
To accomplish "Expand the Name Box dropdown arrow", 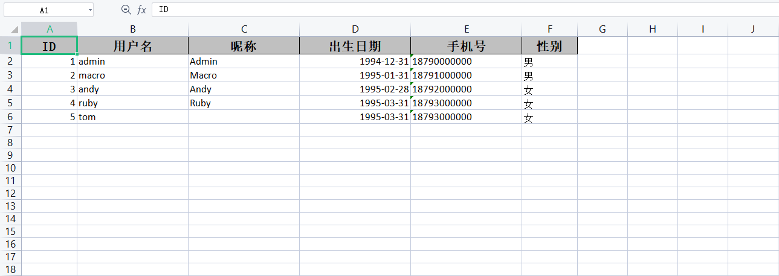I will [90, 10].
